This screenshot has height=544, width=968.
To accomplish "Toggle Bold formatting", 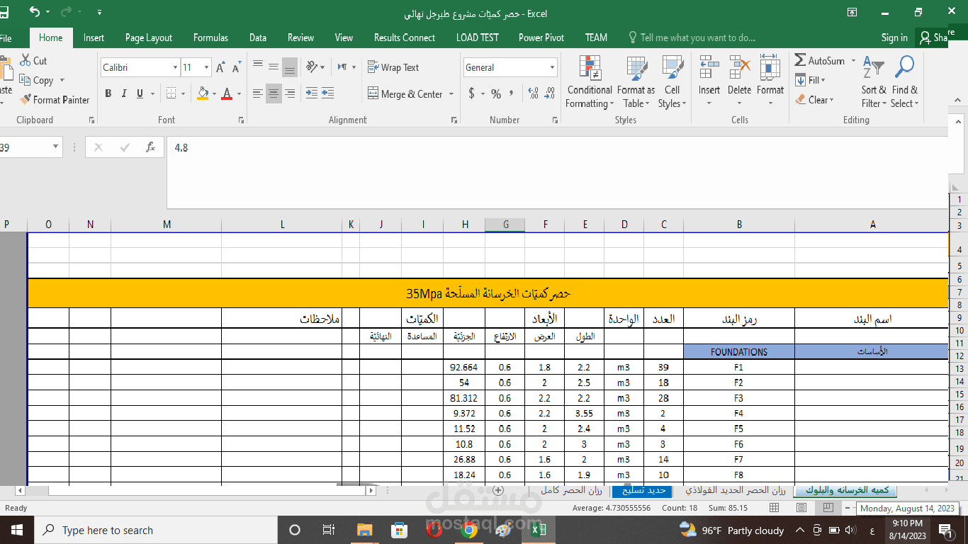I will [108, 93].
